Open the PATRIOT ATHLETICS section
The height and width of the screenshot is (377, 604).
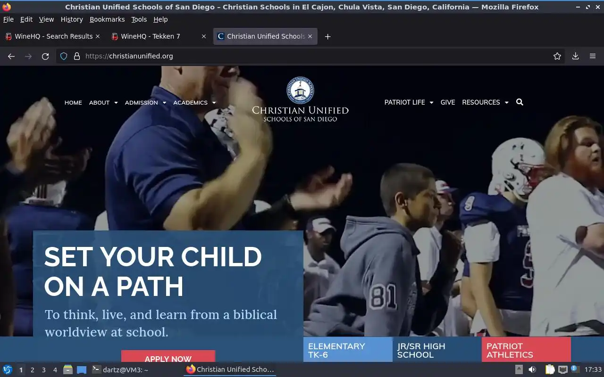(x=526, y=350)
